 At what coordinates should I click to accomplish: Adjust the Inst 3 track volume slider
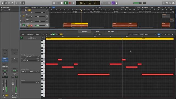tap(40, 26)
